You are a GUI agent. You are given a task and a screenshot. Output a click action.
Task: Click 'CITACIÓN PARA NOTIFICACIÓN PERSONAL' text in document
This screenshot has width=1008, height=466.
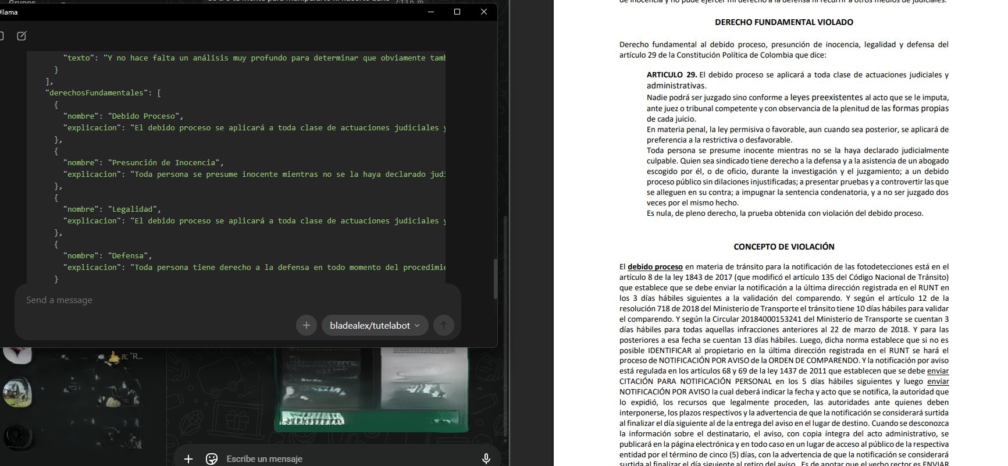(x=696, y=382)
